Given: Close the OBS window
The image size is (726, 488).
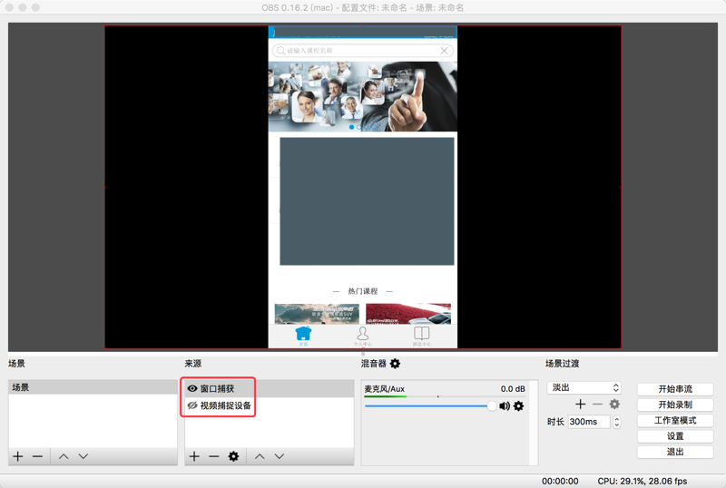Looking at the screenshot, I should tap(9, 7).
